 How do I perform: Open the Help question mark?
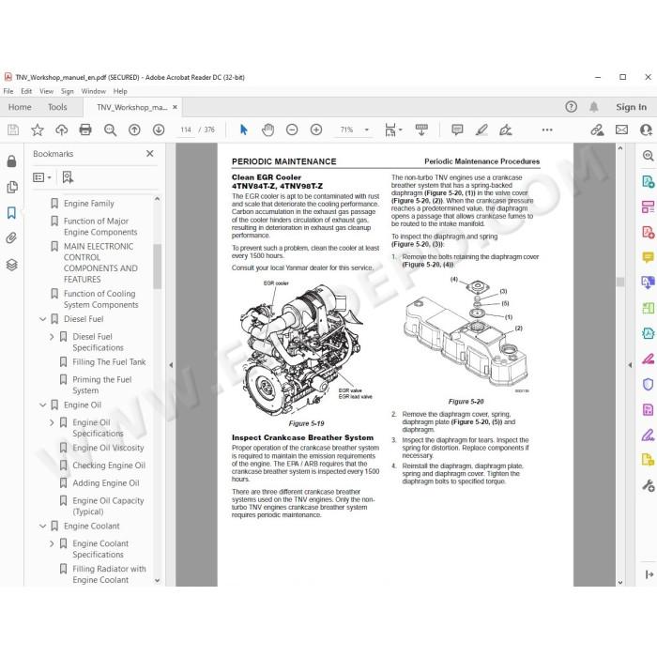[571, 107]
